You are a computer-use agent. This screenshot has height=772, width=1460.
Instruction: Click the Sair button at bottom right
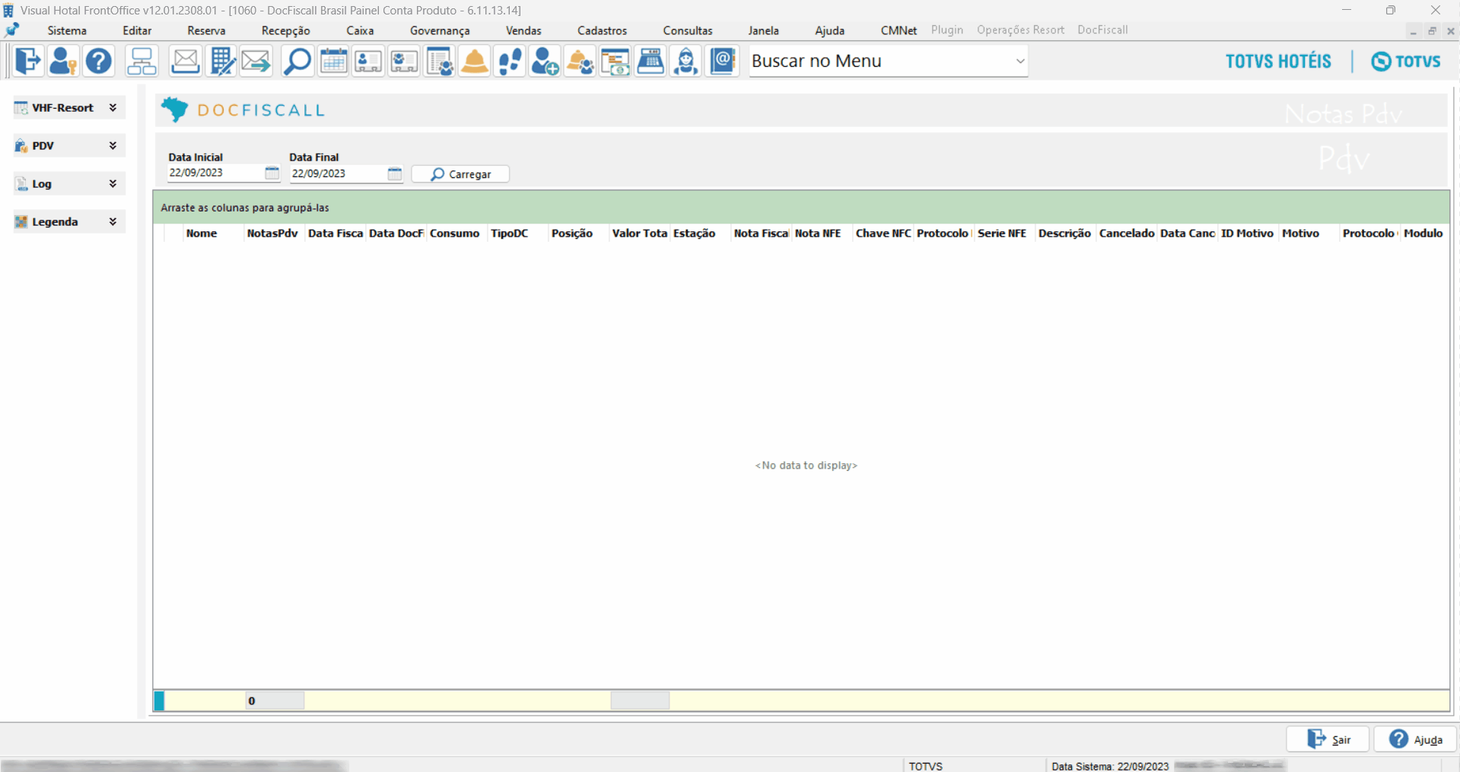coord(1328,739)
